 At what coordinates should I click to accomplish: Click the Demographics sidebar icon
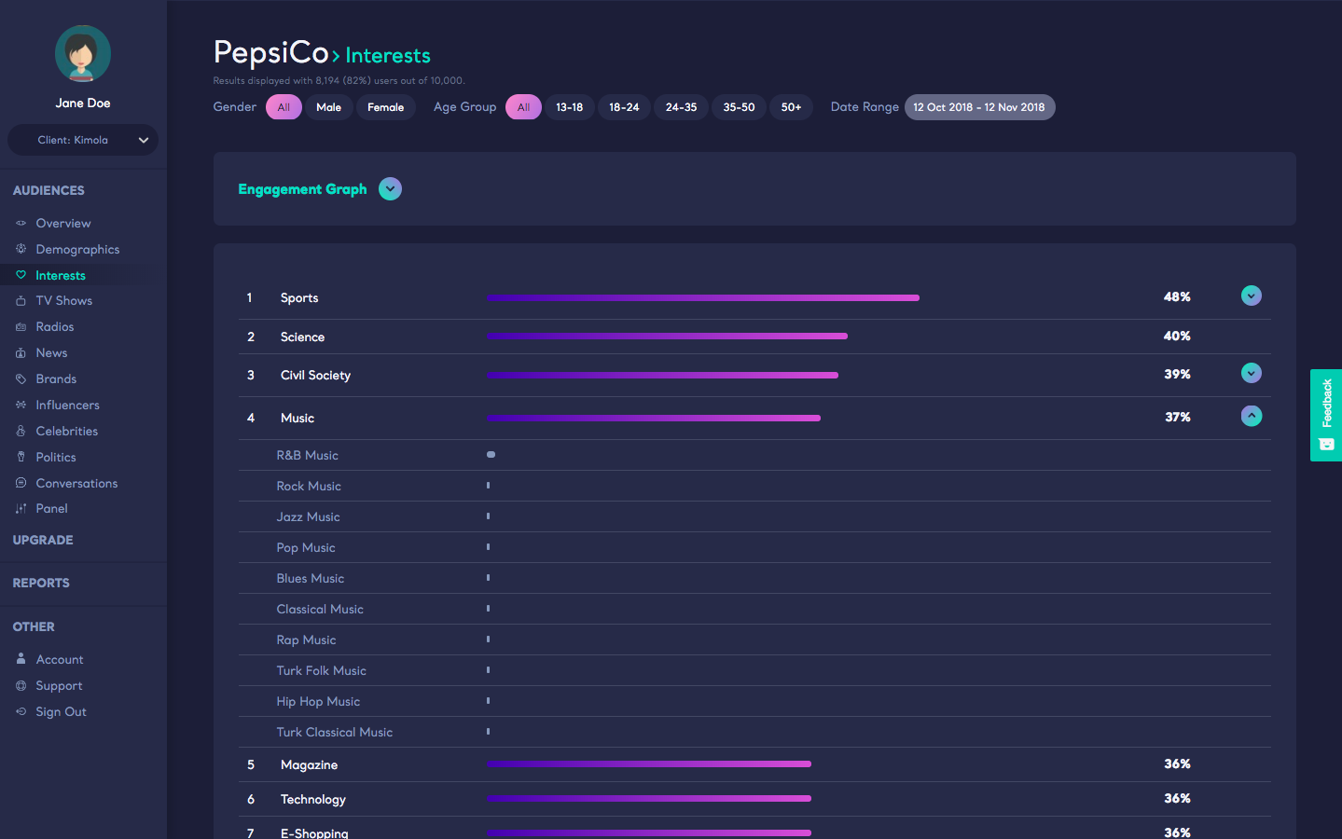coord(21,249)
